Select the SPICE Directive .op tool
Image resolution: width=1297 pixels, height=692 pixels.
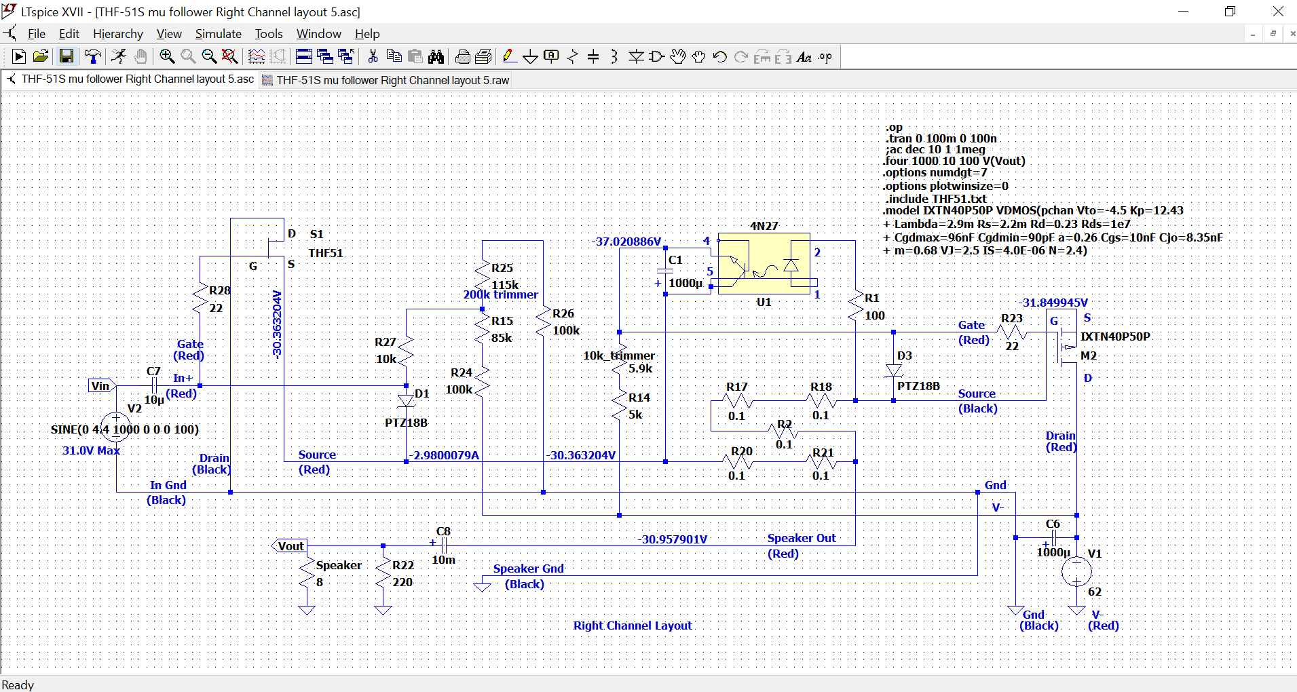click(825, 57)
